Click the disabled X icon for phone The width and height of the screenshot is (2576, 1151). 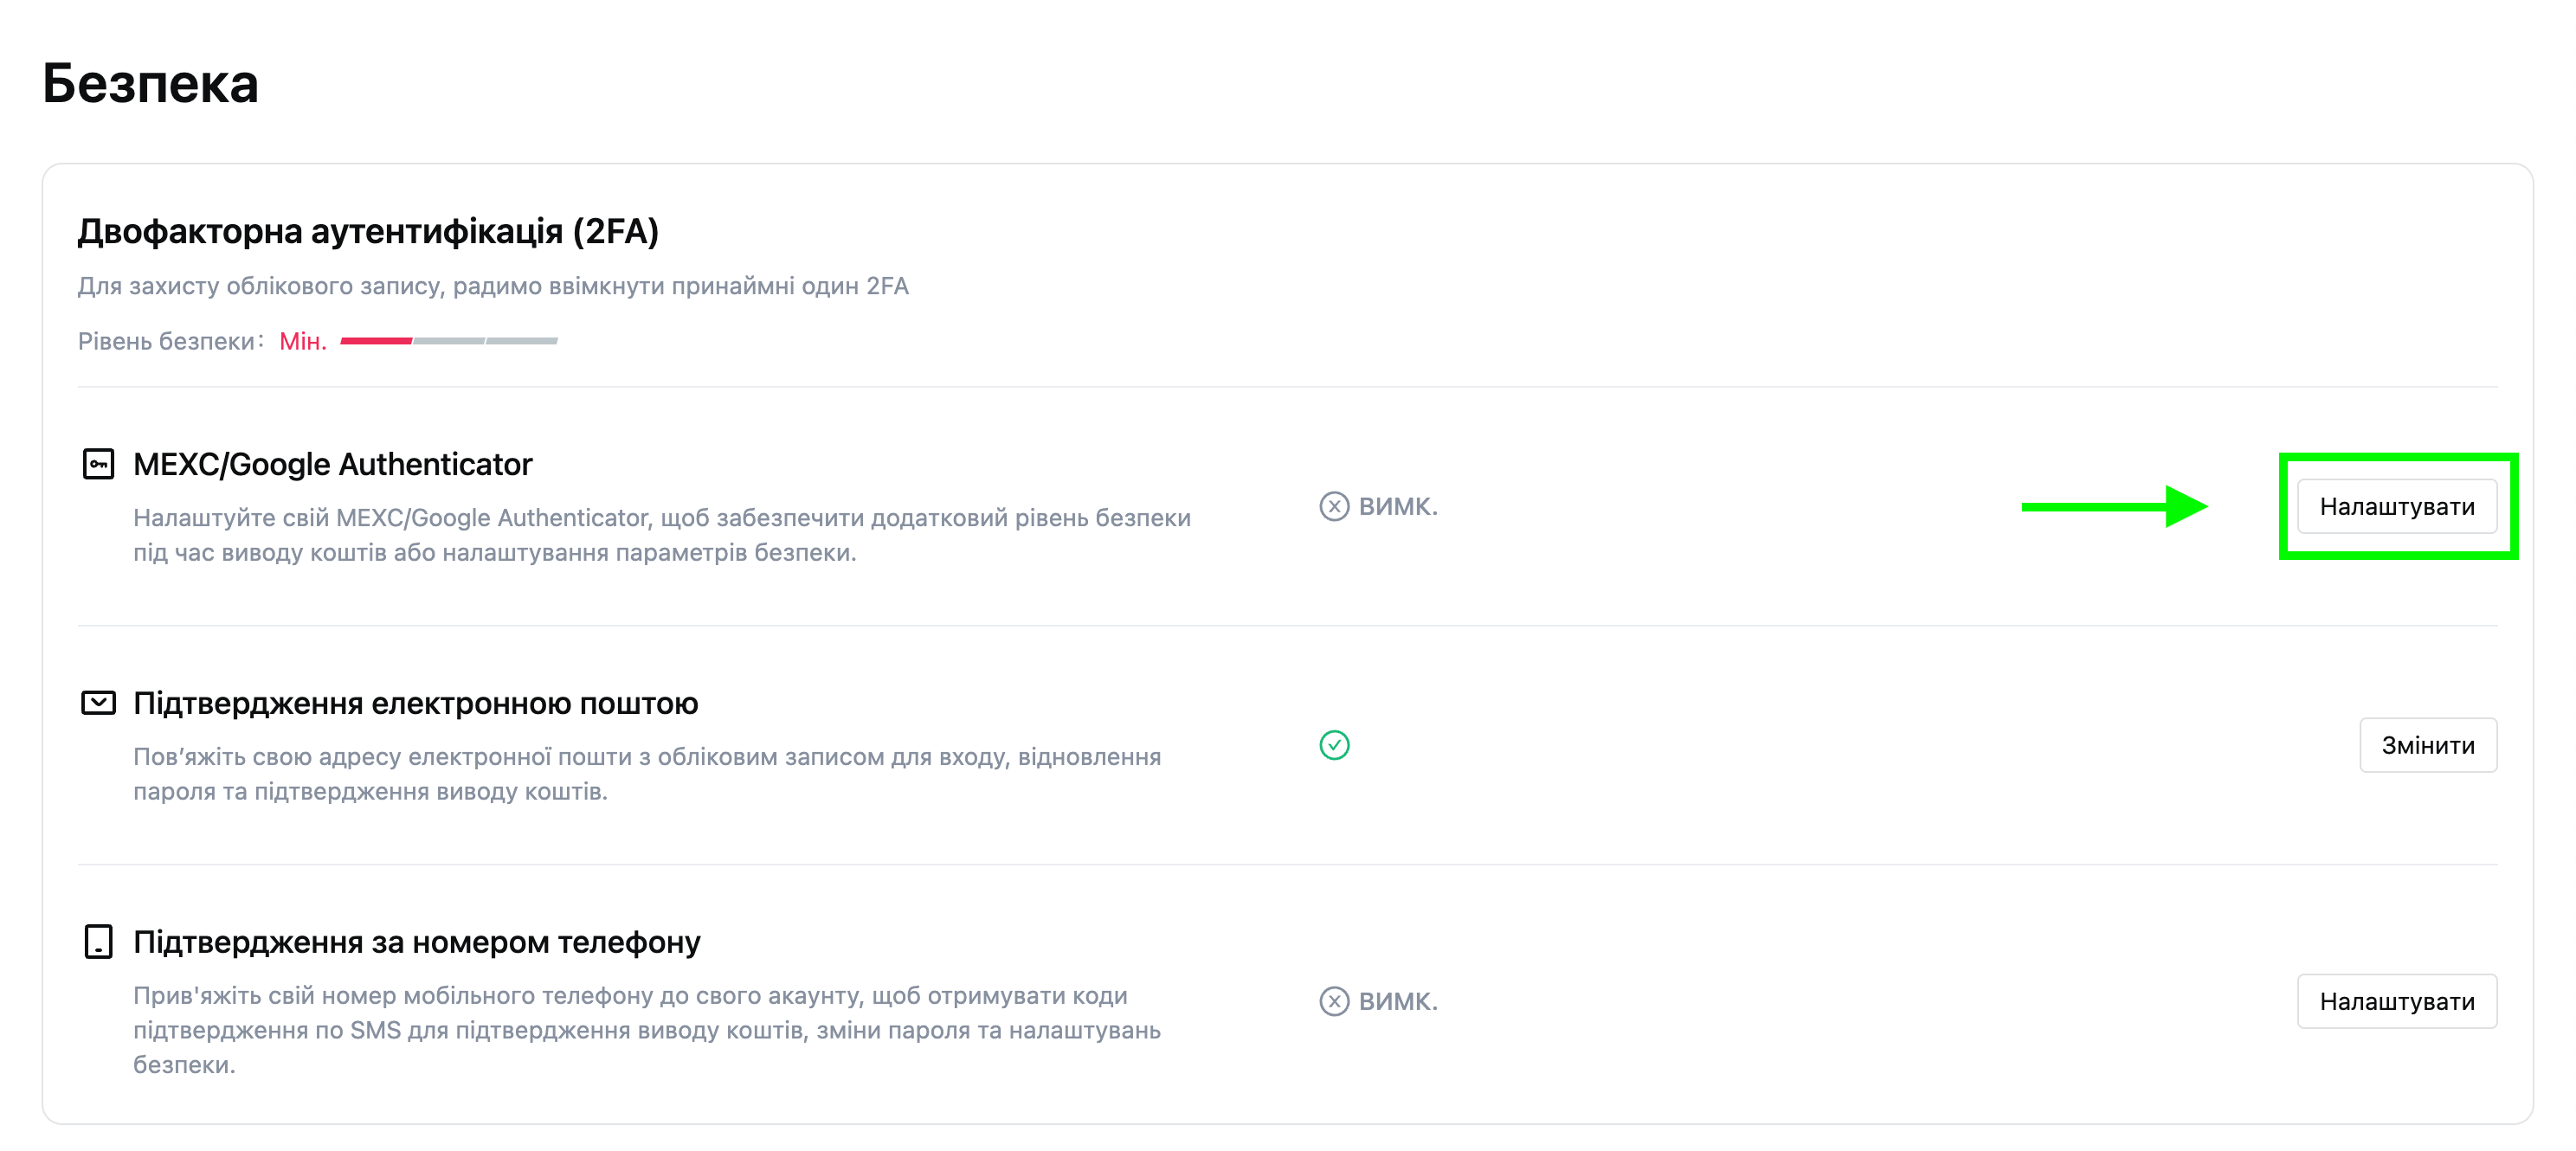(1334, 1001)
